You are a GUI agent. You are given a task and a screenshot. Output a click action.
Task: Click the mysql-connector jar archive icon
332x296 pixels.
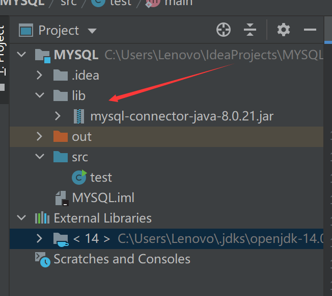79,116
